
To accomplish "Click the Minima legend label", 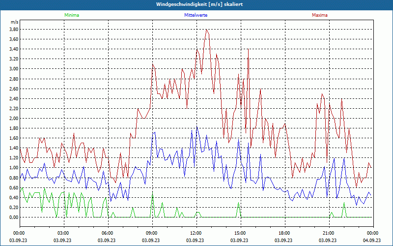I will [x=72, y=15].
